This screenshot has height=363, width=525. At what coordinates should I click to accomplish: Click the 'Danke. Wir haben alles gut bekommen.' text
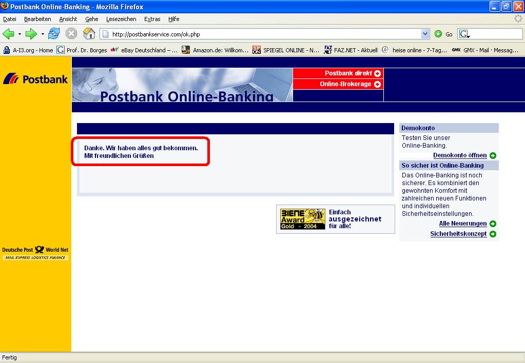coord(141,148)
